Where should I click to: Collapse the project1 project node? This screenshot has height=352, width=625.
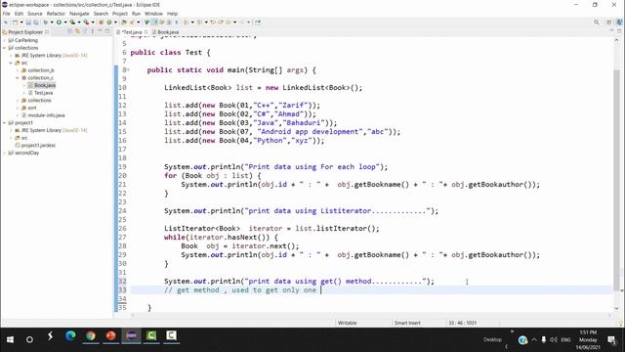(x=4, y=123)
